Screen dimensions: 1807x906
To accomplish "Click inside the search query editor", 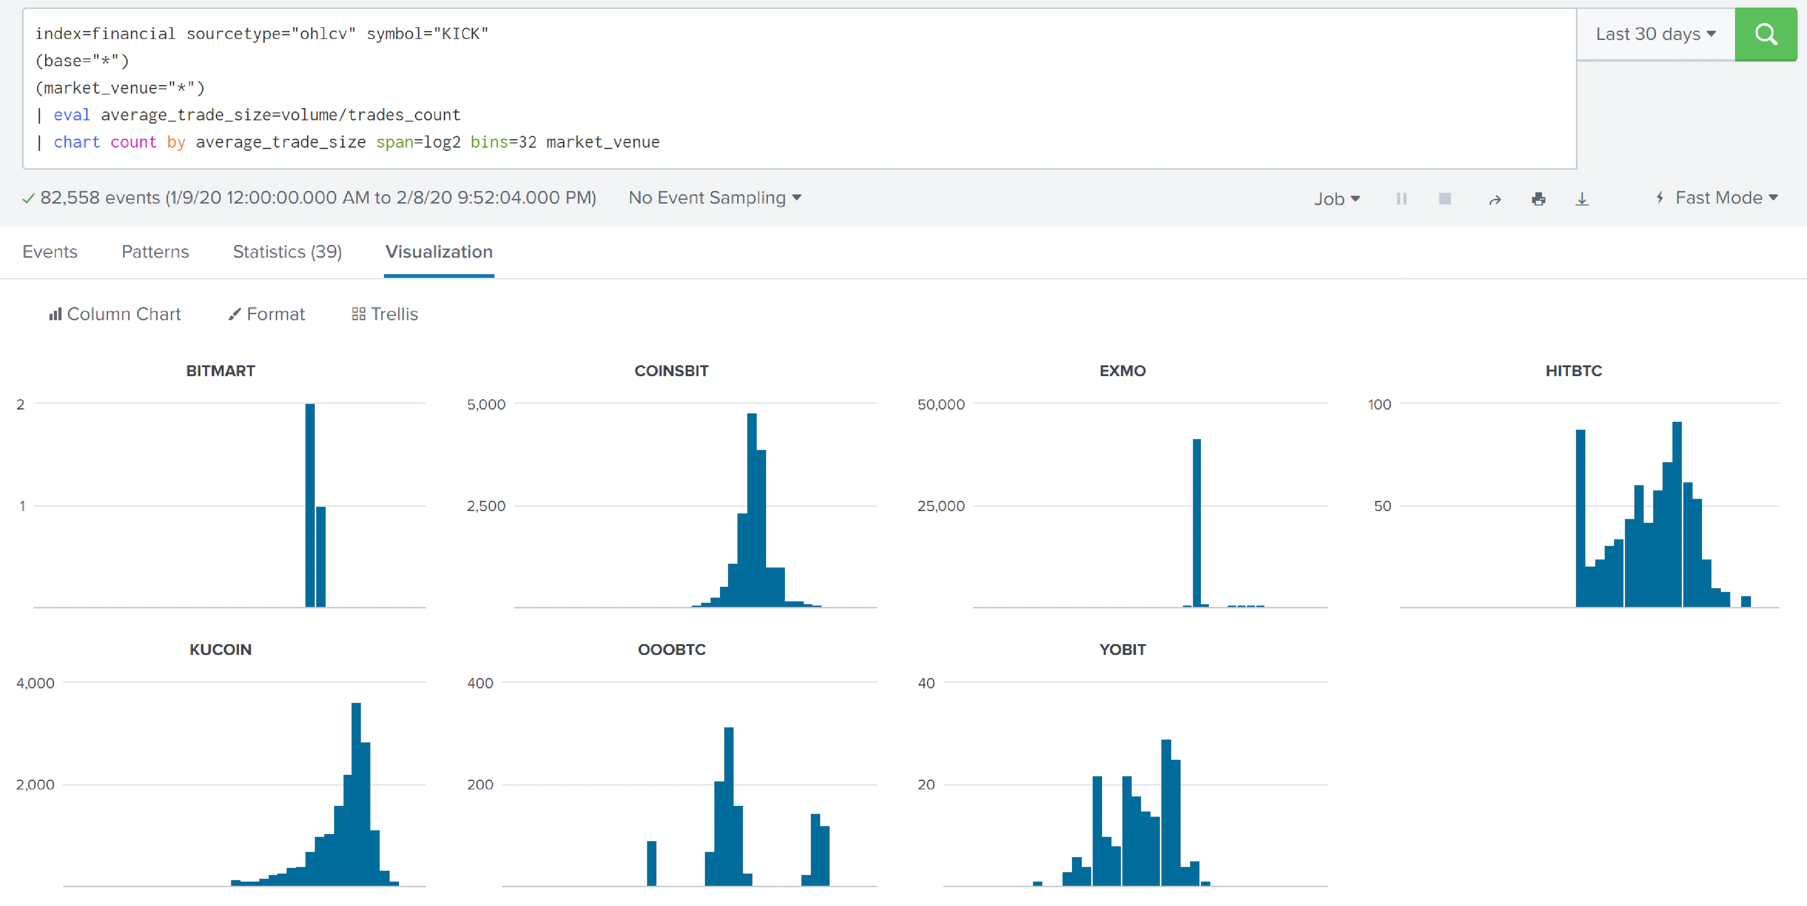I will (x=799, y=88).
